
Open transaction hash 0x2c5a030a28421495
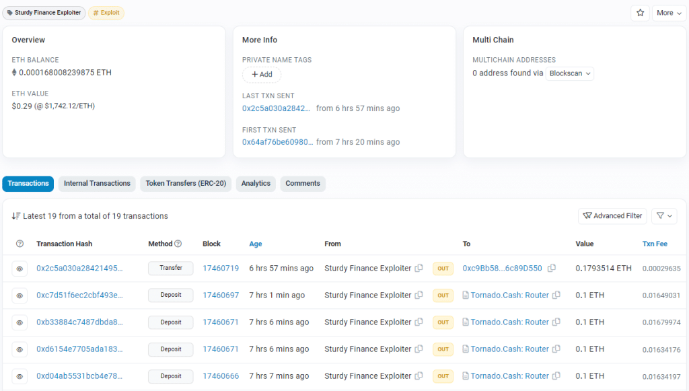pyautogui.click(x=79, y=268)
